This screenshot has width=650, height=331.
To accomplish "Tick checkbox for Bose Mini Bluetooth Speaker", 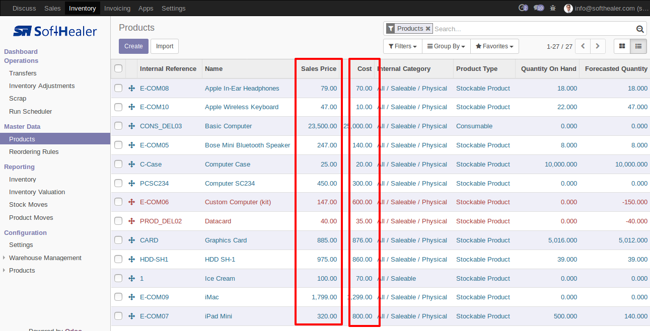I will (118, 145).
